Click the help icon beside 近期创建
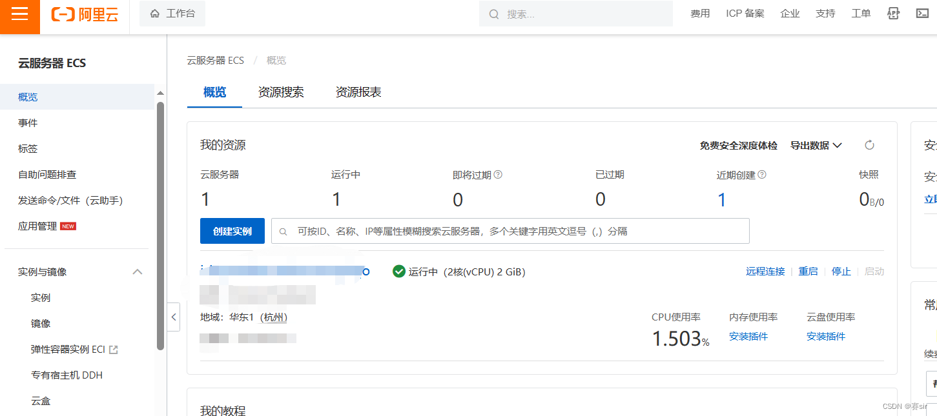This screenshot has height=416, width=937. 762,175
